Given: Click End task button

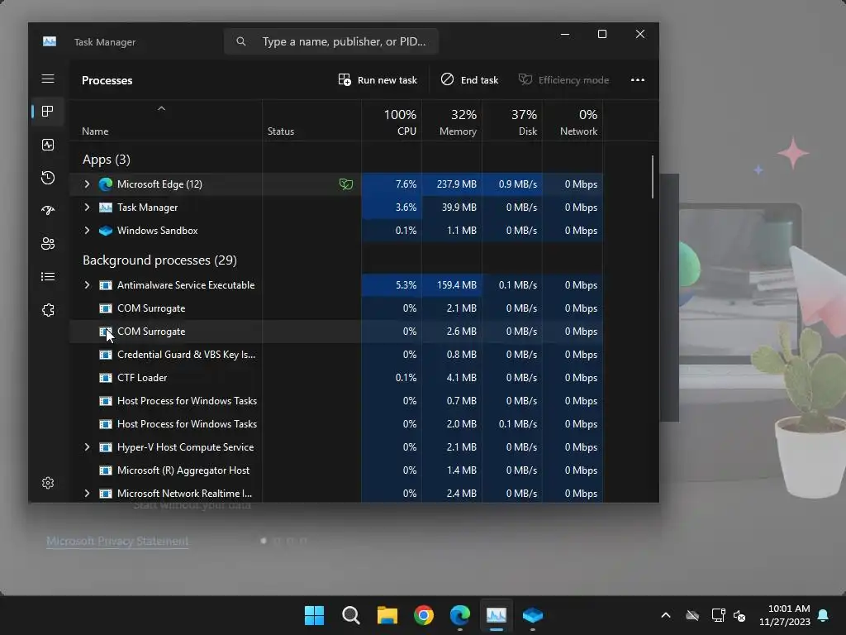Looking at the screenshot, I should [469, 80].
